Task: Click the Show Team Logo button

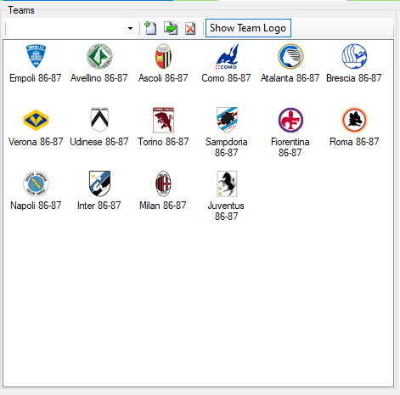Action: tap(248, 28)
